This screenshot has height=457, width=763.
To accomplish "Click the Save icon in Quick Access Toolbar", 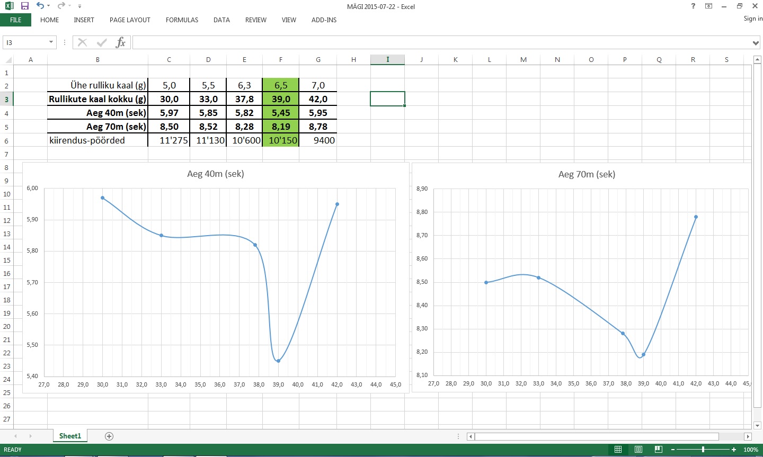I will (24, 6).
